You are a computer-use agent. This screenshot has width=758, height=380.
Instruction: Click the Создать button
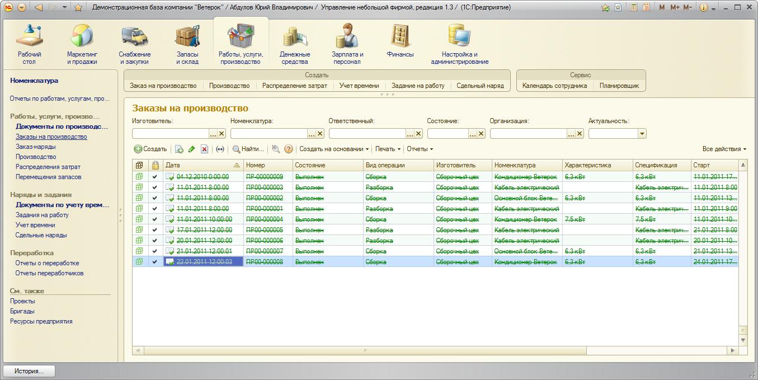[150, 149]
